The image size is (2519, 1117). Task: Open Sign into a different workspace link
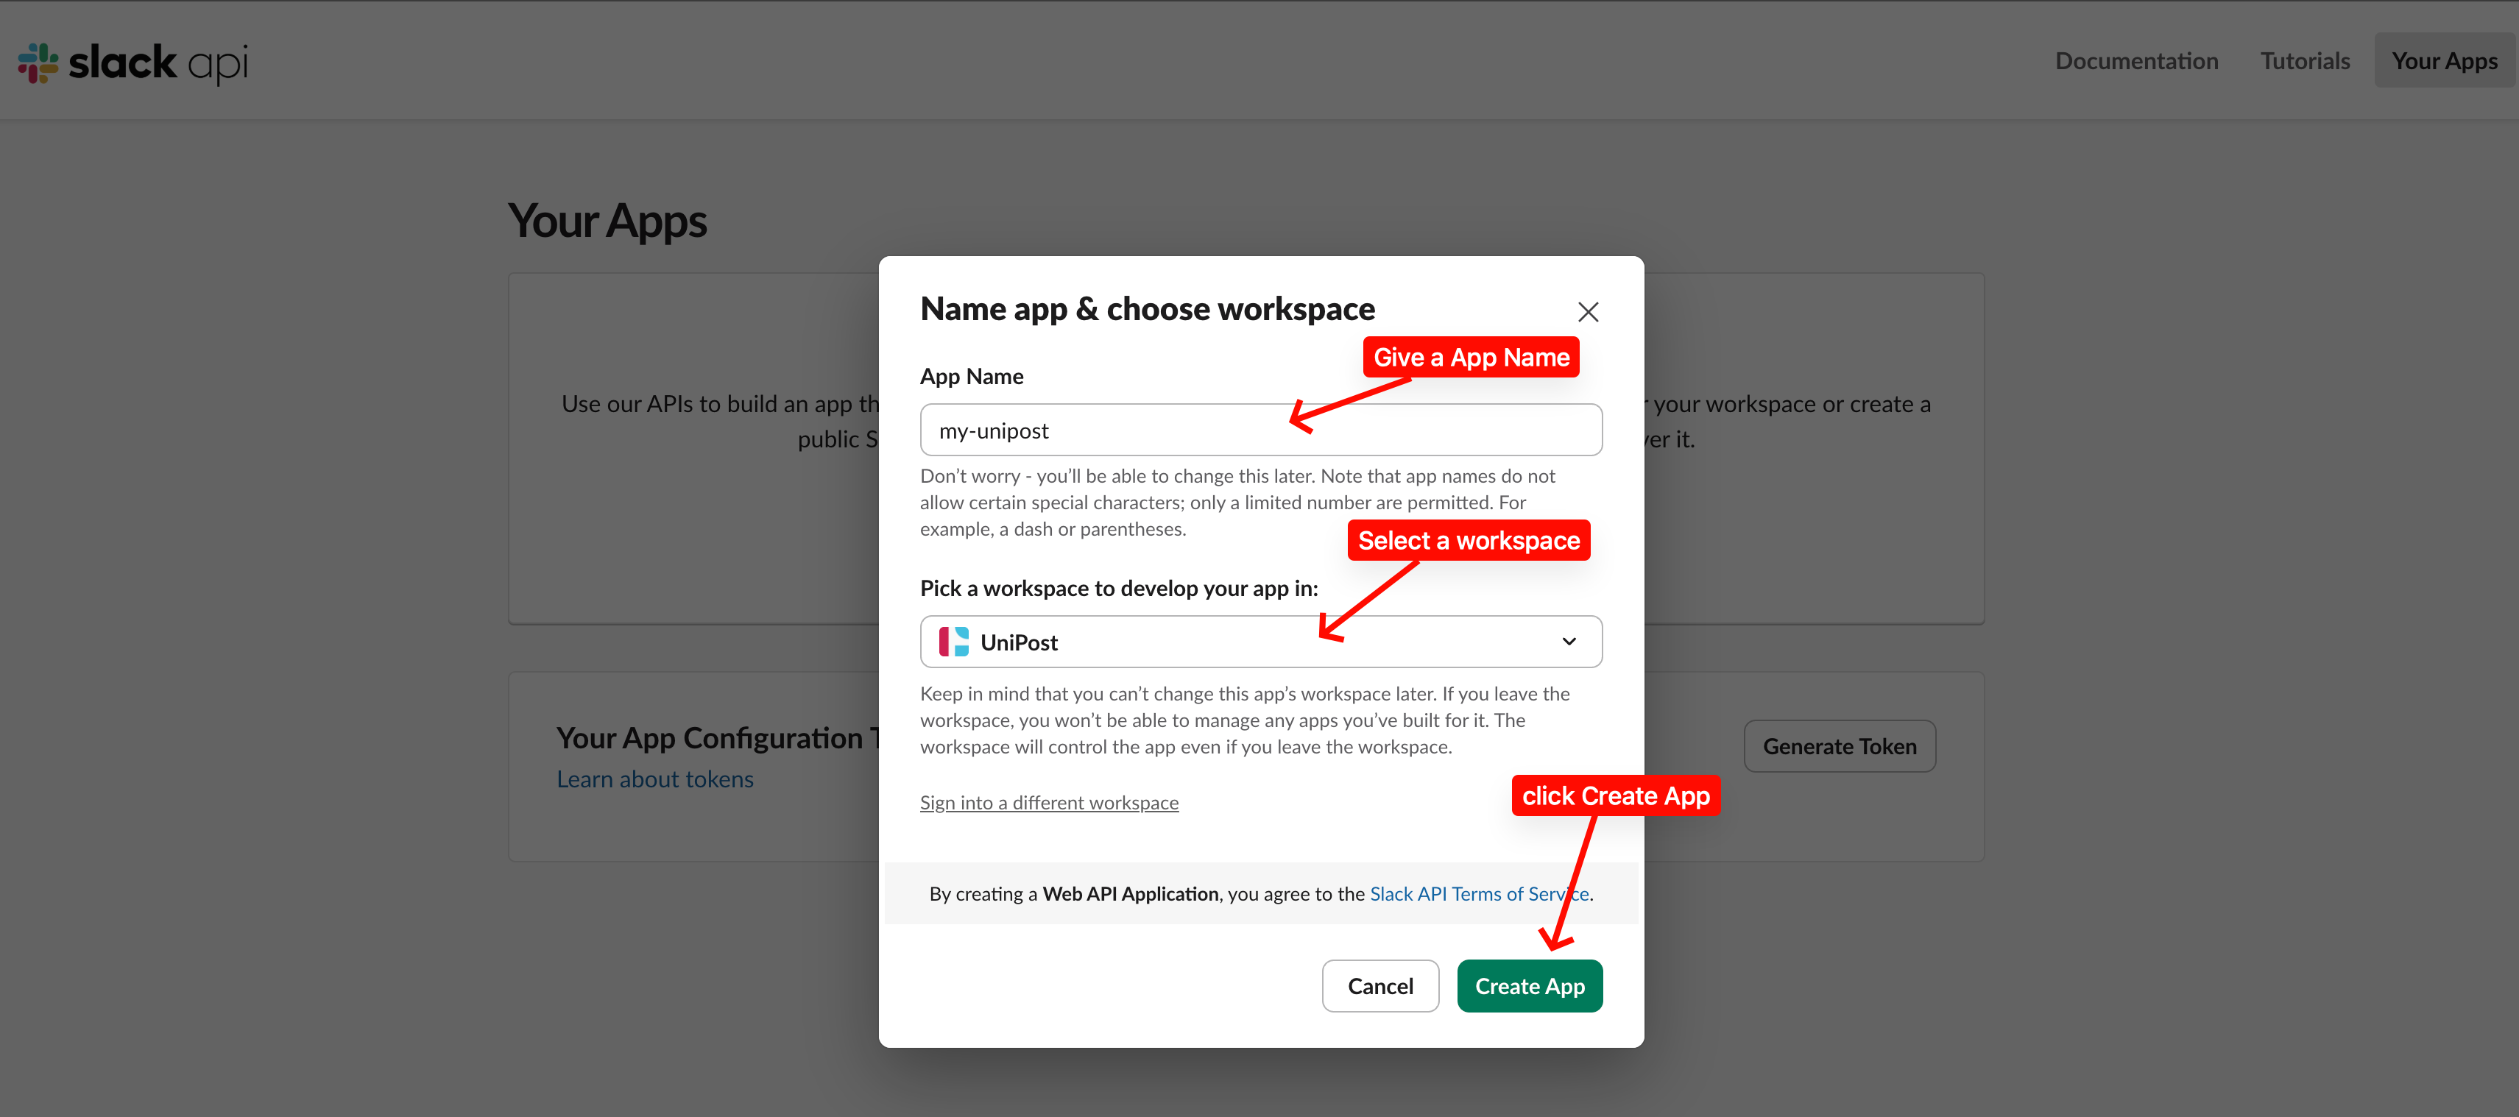1049,802
